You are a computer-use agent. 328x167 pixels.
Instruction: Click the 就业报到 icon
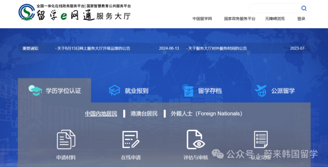(x=114, y=90)
